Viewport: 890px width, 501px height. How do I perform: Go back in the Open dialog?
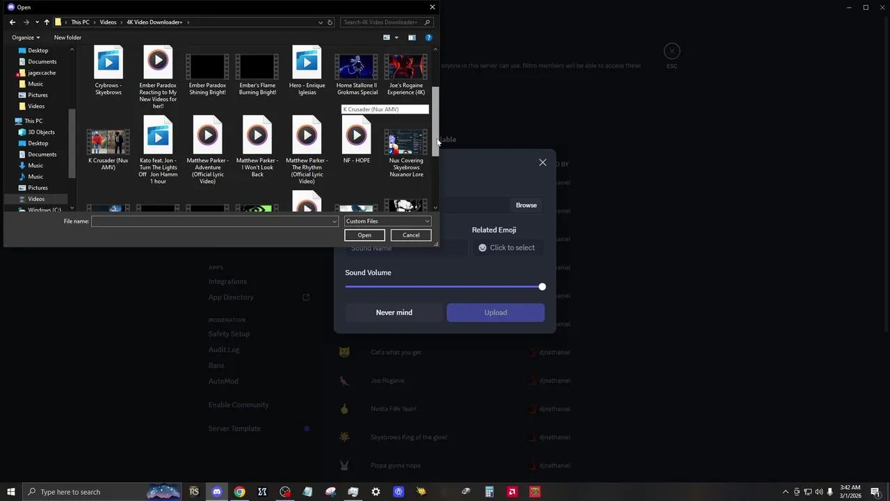pyautogui.click(x=12, y=22)
